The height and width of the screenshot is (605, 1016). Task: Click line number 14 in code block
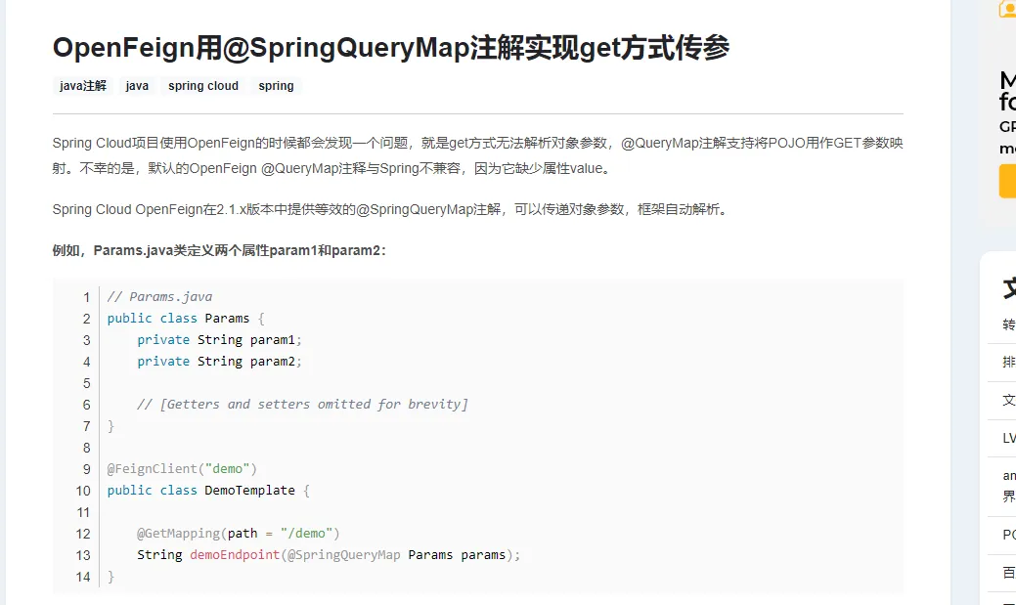[83, 577]
